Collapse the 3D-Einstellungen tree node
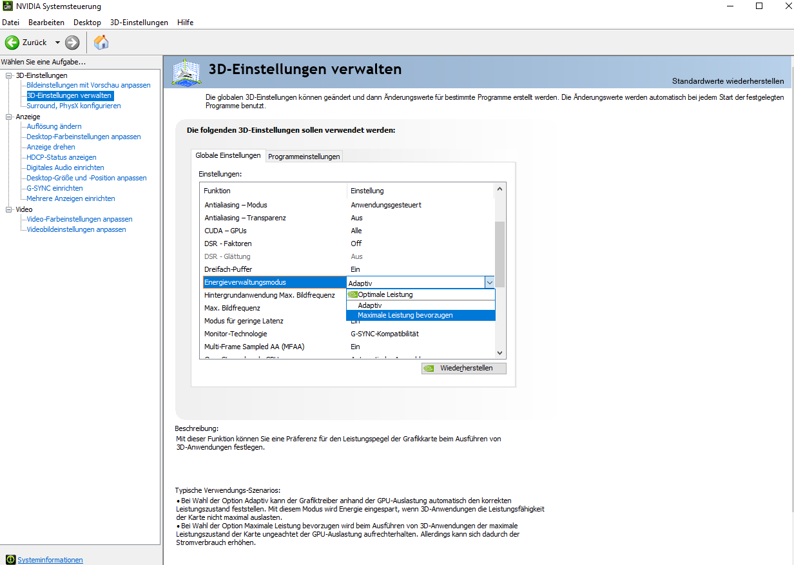This screenshot has width=794, height=565. (9, 75)
